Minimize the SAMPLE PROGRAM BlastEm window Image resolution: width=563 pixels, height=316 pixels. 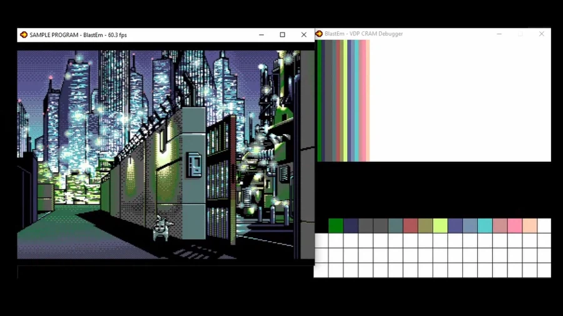261,35
